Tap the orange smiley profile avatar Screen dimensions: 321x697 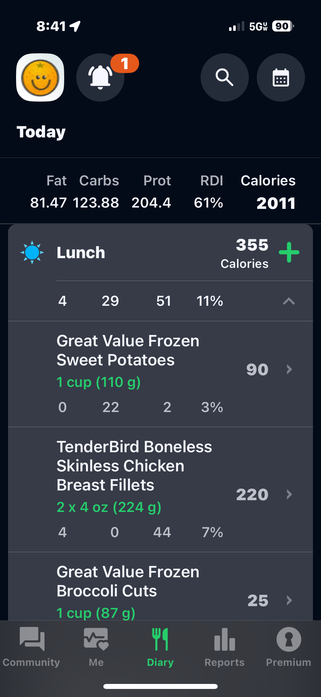[x=40, y=77]
